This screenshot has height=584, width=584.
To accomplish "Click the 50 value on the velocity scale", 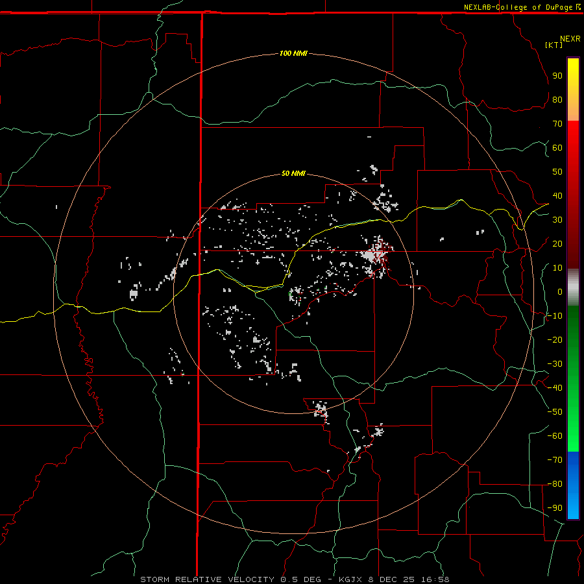I will pos(557,172).
